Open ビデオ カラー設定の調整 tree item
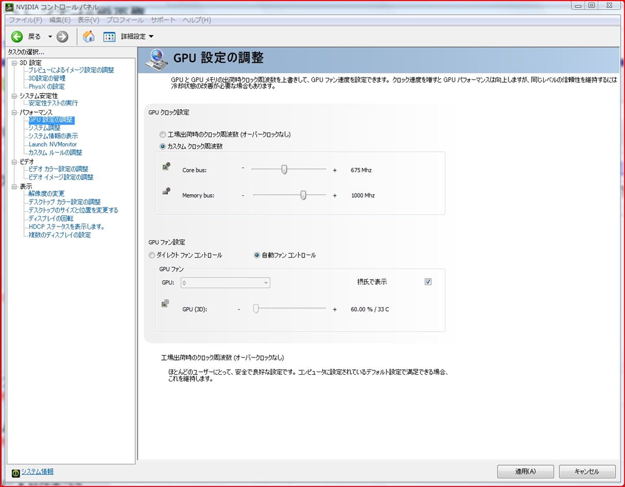The width and height of the screenshot is (625, 487). click(x=58, y=170)
